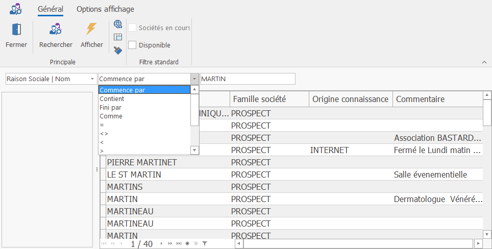
Task: Toggle the Sociétés en cours checkbox
Action: pos(132,28)
